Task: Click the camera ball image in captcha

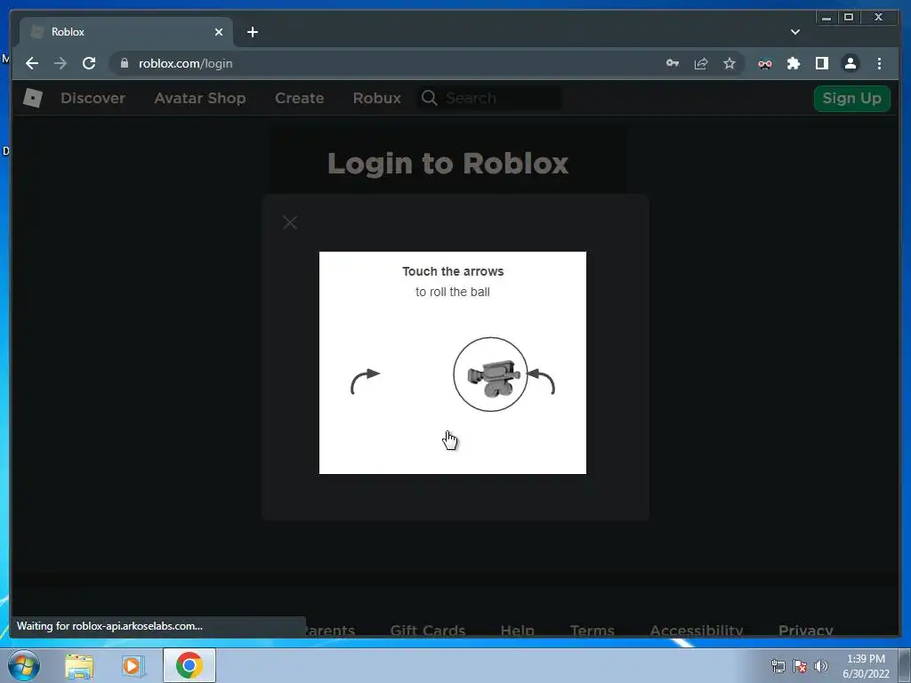Action: tap(490, 374)
